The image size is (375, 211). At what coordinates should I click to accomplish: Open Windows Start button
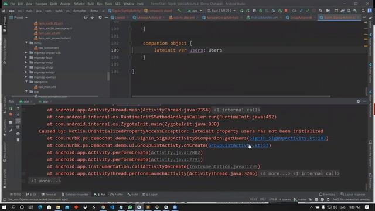(4, 207)
